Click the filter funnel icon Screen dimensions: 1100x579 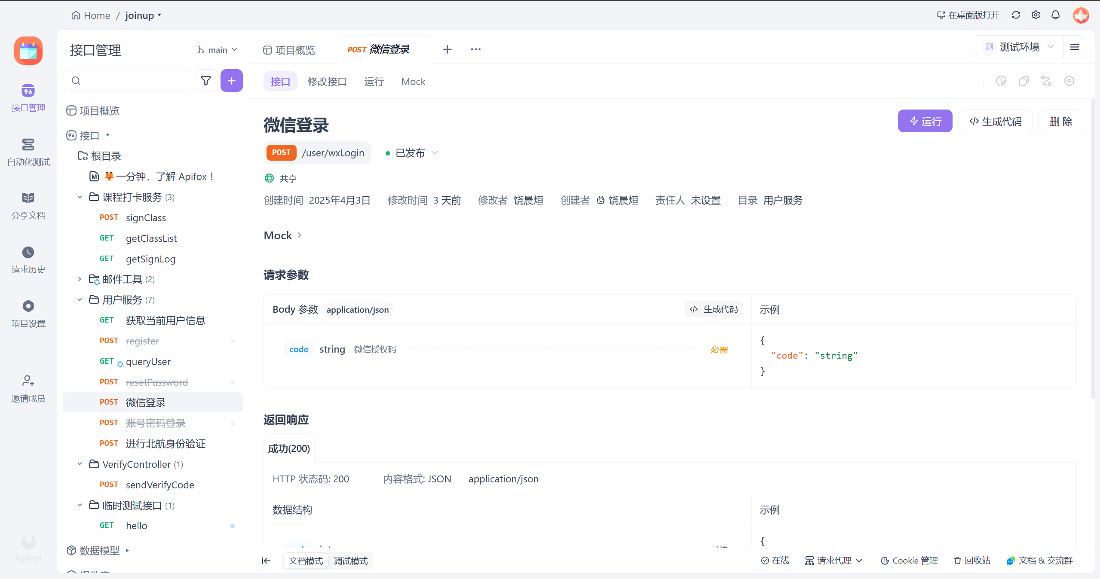click(x=206, y=81)
